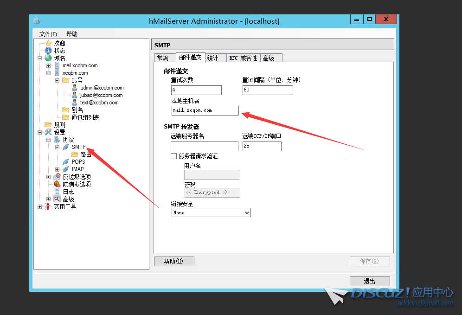The height and width of the screenshot is (315, 462).
Task: Collapse the 设置 settings tree node
Action: 40,132
